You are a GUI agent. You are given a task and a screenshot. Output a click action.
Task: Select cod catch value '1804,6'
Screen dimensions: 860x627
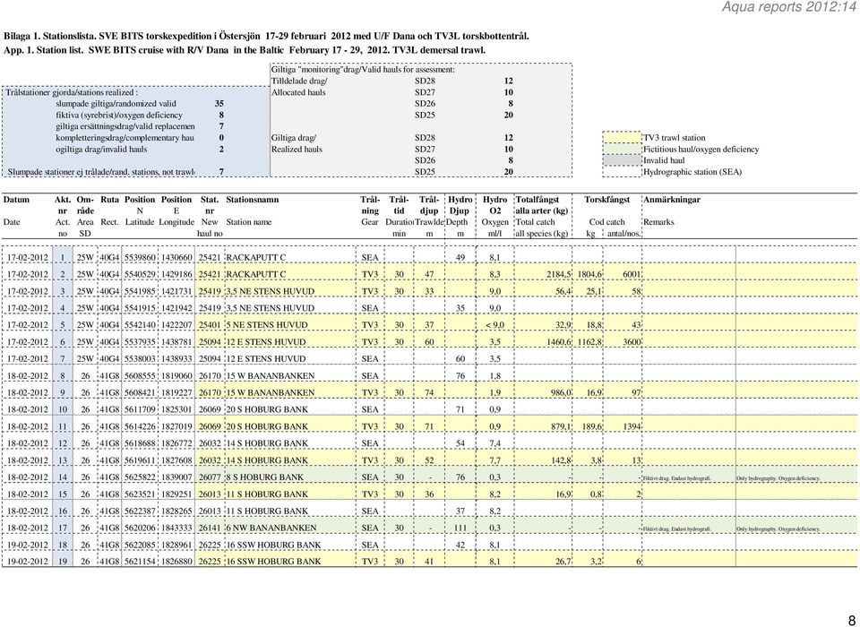[x=589, y=274]
